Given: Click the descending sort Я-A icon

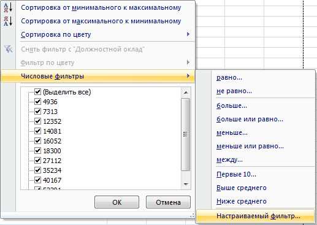Looking at the screenshot, I should coord(8,21).
